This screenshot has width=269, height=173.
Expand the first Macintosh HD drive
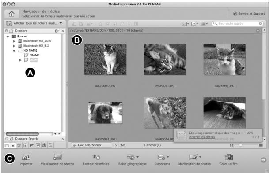click(x=14, y=41)
